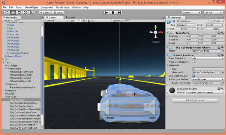Viewport: 226px width, 135px height.
Task: Open Transform component gear menu
Action: [222, 33]
